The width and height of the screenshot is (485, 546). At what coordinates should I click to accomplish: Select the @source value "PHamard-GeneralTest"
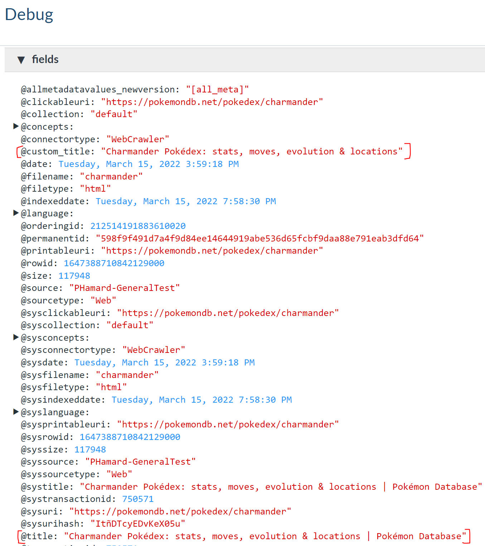click(125, 288)
